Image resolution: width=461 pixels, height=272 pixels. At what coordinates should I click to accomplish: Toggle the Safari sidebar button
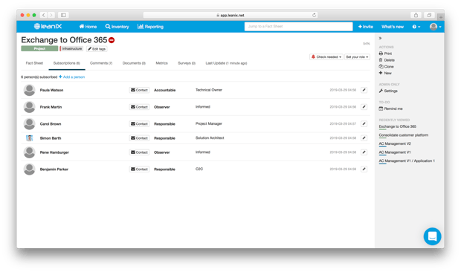[63, 15]
